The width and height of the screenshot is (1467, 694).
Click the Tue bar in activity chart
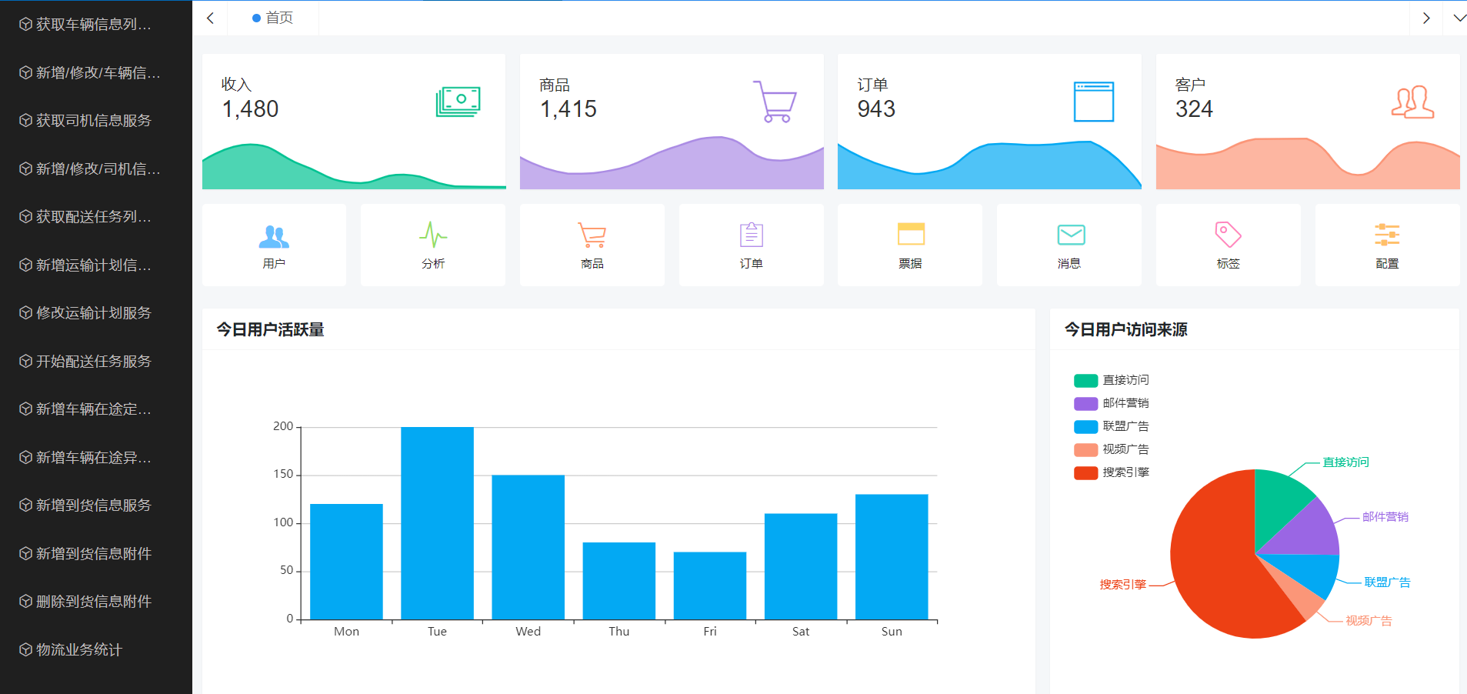(x=437, y=523)
